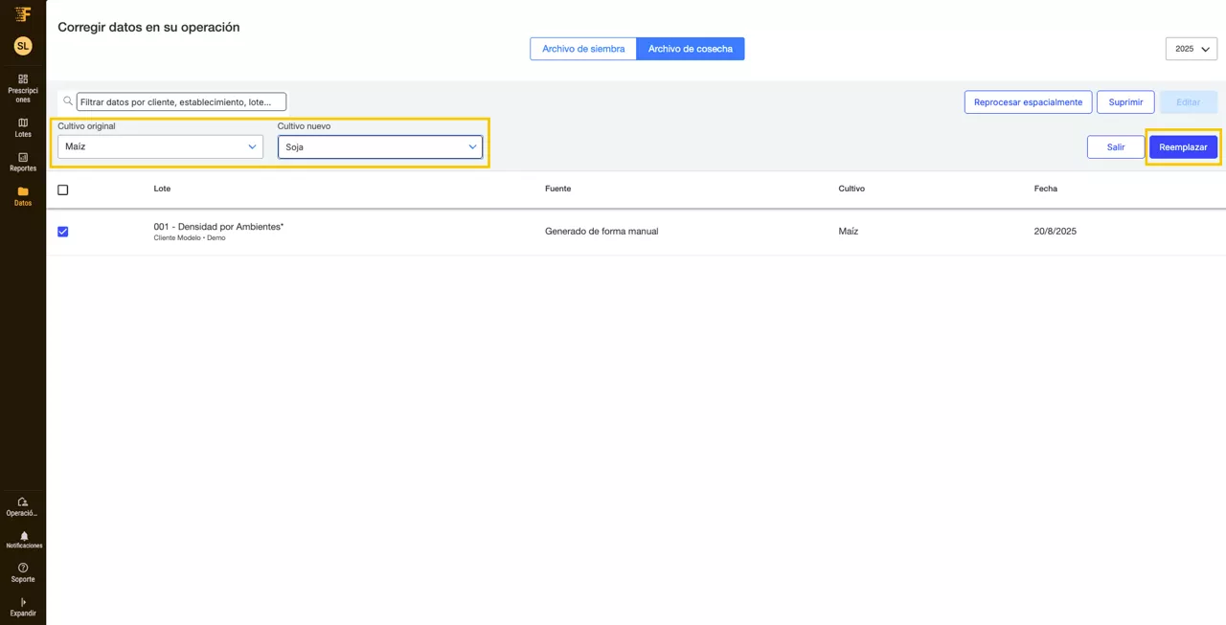
Task: Open the Cultivo original dropdown
Action: click(x=160, y=146)
